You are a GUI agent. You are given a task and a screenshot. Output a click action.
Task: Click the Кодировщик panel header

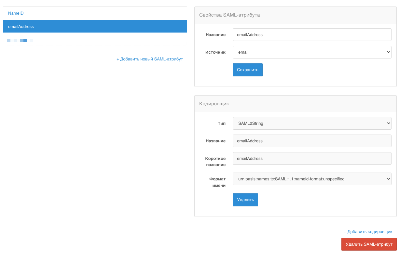coord(214,104)
